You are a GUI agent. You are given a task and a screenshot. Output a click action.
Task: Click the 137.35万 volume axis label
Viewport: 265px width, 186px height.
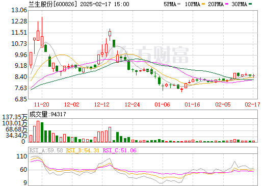pos(15,117)
